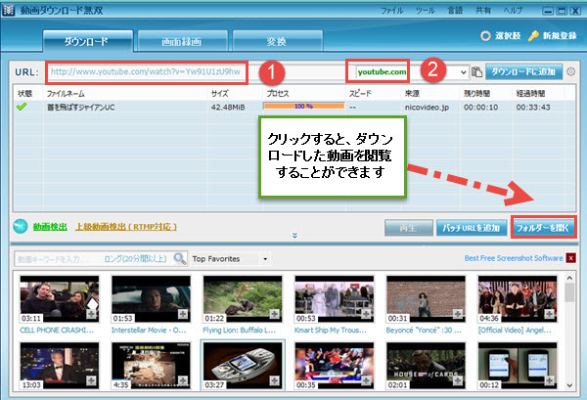Screen dimensions: 587x400
Task: Add House of Cards video via plus icon
Action: click(458, 380)
